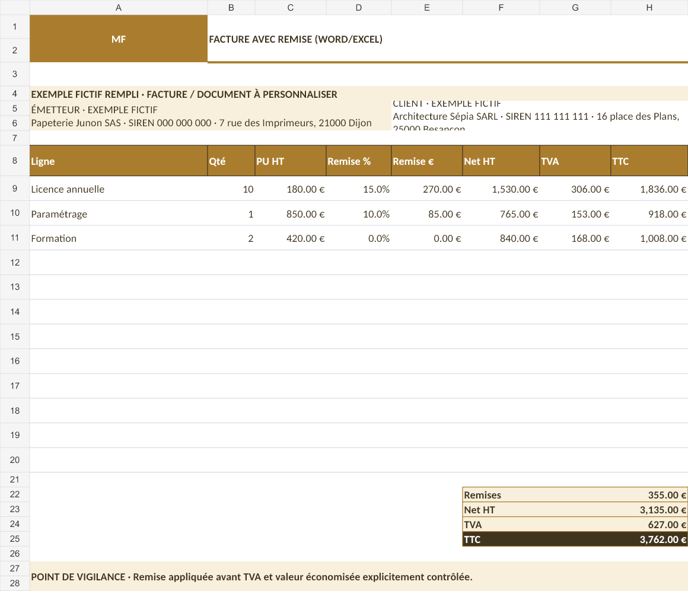The image size is (688, 591).
Task: Click the title 'FACTURE AVEC REMISE (WORD/EXCEL)'
Action: coord(295,39)
